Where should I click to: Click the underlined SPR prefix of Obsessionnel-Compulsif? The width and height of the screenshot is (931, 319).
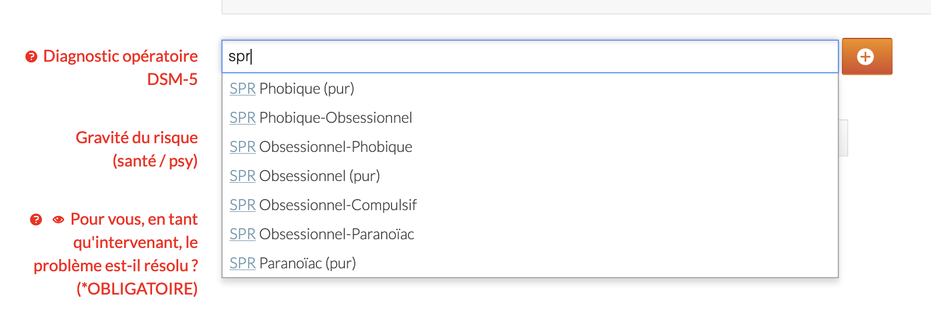point(242,205)
